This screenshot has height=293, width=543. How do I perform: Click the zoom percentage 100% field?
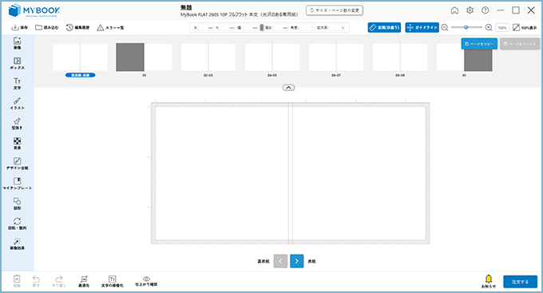[502, 28]
